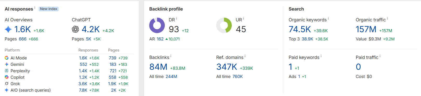The image size is (421, 96).
Task: Open the paid keywords value 1
Action: click(290, 67)
